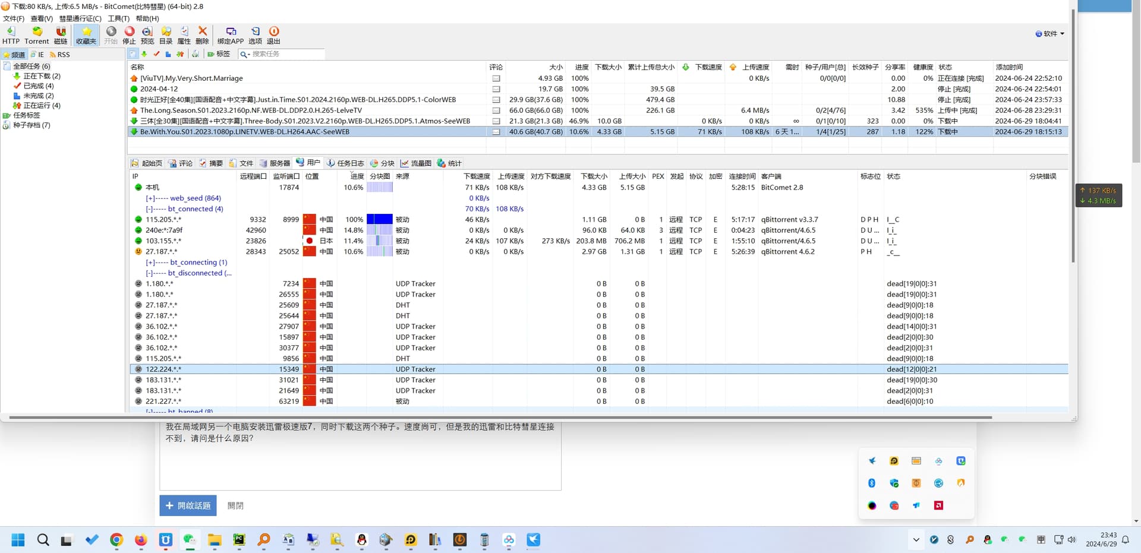The height and width of the screenshot is (553, 1141).
Task: Open task properties via 属性 icon
Action: [184, 35]
